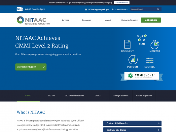The height and width of the screenshot is (132, 176).
Task: Click chevron on Contract & FAR Benefits
Action: [x=159, y=123]
